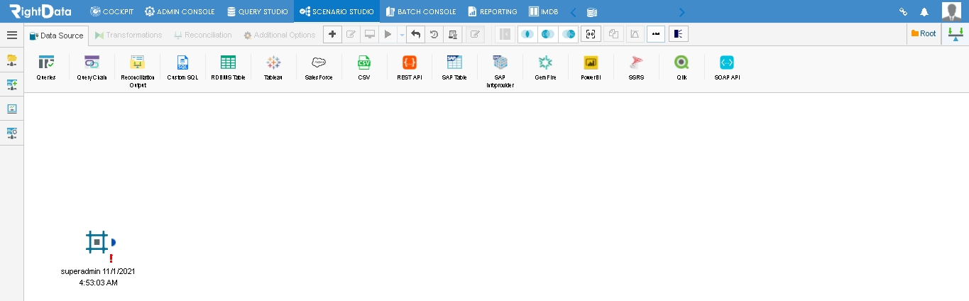Select the SOAP API source icon
The width and height of the screenshot is (969, 301).
click(x=727, y=62)
